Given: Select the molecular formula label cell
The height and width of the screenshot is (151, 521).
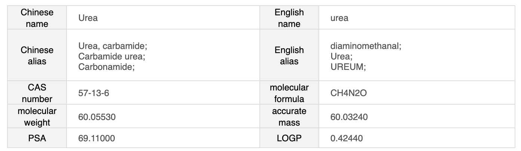Looking at the screenshot, I should (x=289, y=93).
